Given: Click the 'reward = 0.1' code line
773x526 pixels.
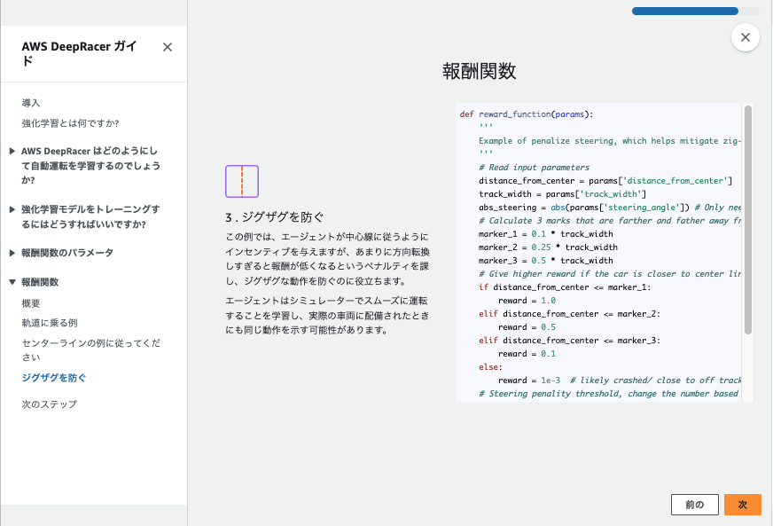Looking at the screenshot, I should point(527,354).
